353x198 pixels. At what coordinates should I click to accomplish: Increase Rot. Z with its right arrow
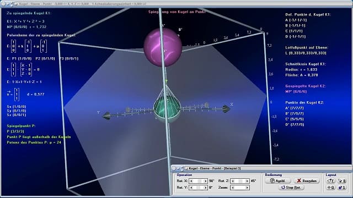tap(247, 181)
